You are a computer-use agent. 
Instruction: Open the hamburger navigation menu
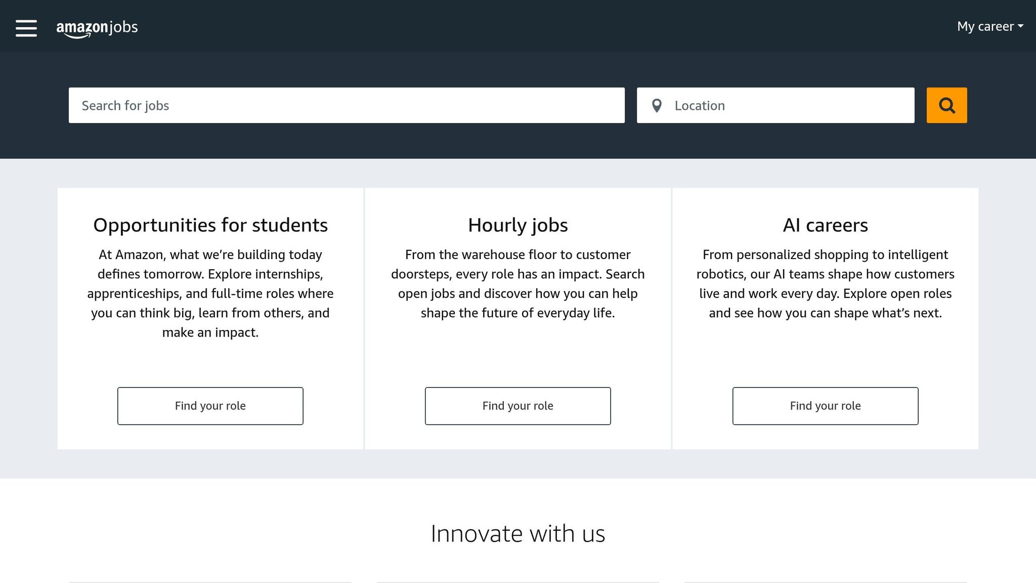pos(26,28)
